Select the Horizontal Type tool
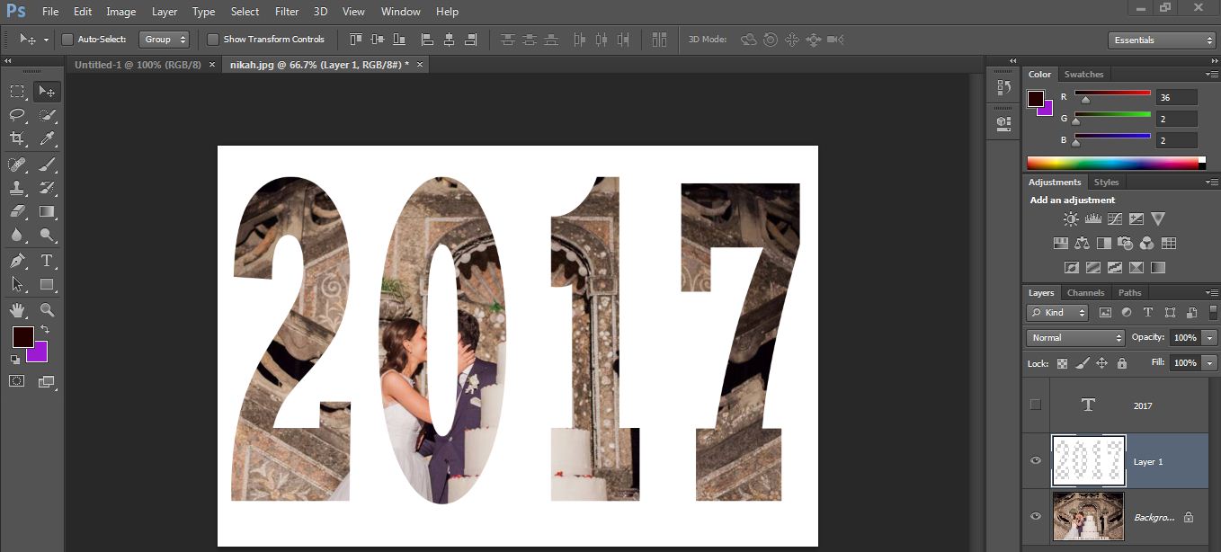The height and width of the screenshot is (552, 1221). tap(46, 261)
